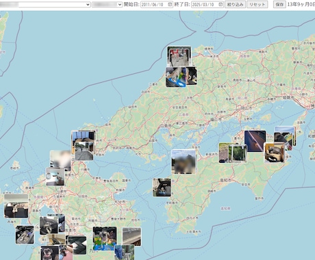Open the dog face close-up thumbnail at map bottom
315x260 pixels.
pos(49,253)
